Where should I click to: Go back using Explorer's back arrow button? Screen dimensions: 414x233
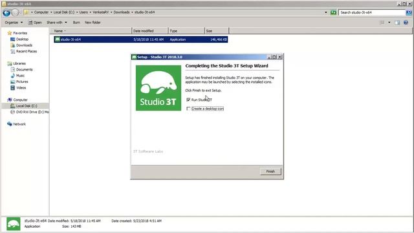(6, 12)
